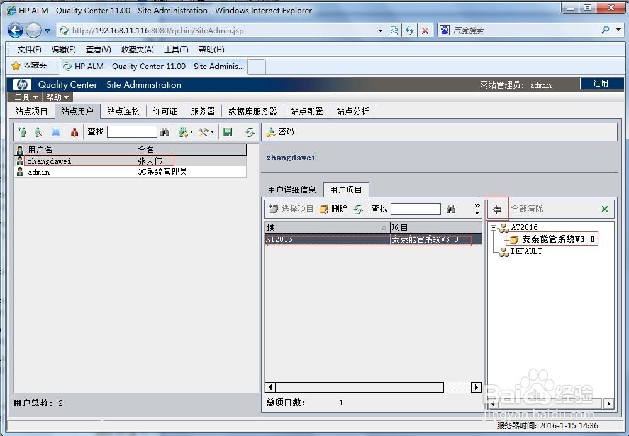Open the 数据库服务器 tab

(x=253, y=111)
